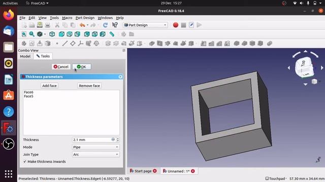Open FreeCAD app menu in top bar
This screenshot has width=325, height=182.
[37, 3]
